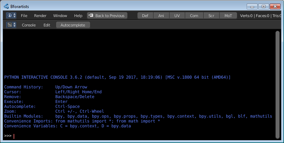Open the Help menu
Screen dimensions: 284x143
[78, 16]
